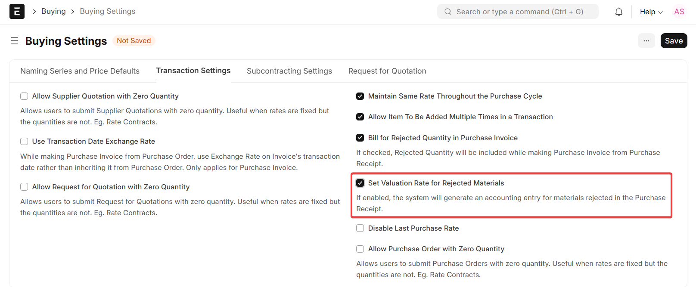Click the search command input field
This screenshot has height=287, width=696.
click(519, 12)
